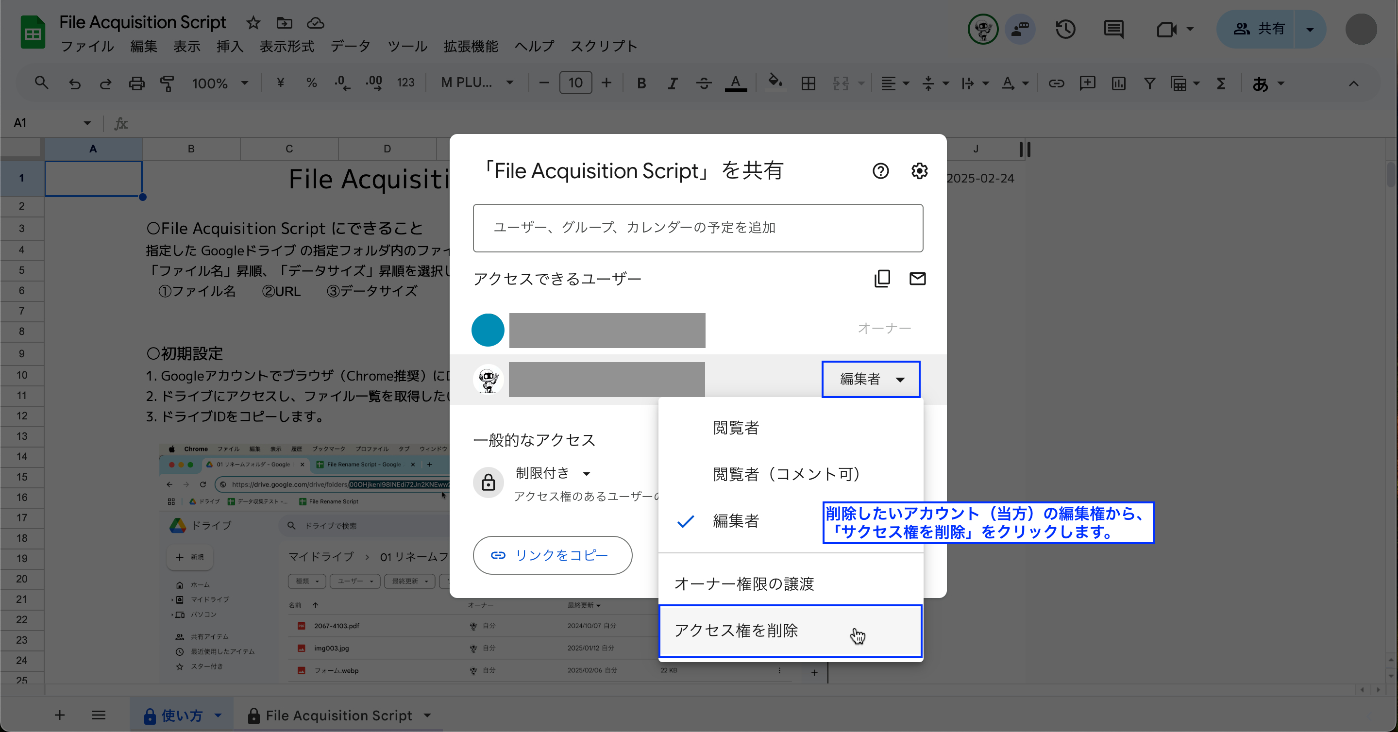Click the fill color paint bucket
The width and height of the screenshot is (1398, 732).
pos(775,83)
